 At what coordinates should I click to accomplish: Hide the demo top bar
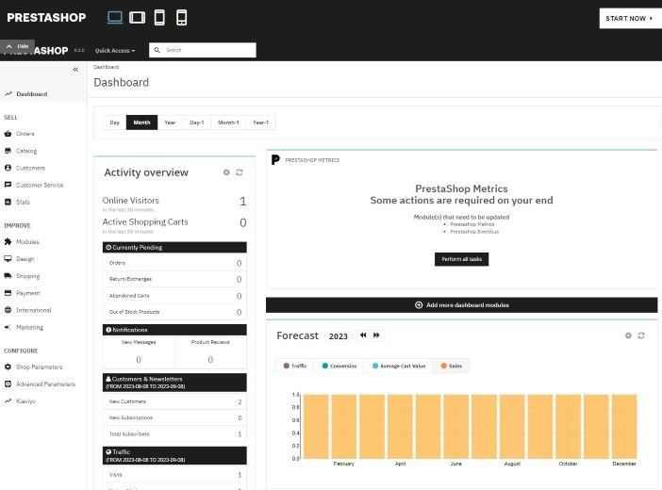pyautogui.click(x=18, y=46)
